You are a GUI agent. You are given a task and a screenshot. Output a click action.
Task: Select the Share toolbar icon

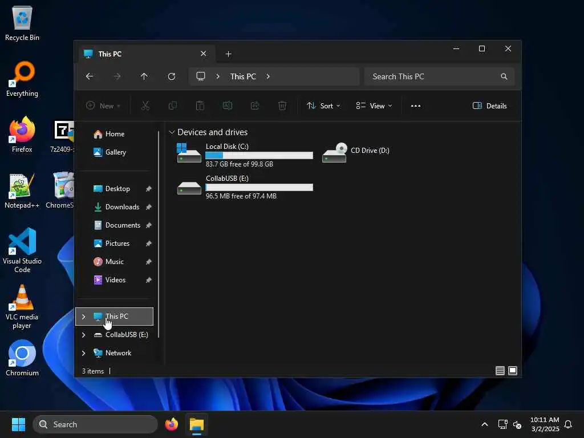tap(255, 106)
